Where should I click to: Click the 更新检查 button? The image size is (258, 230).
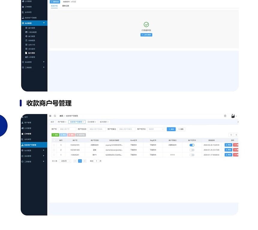tap(55, 1)
